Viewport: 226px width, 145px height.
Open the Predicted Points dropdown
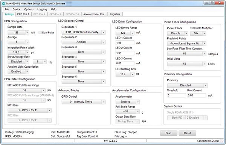pyautogui.click(x=187, y=44)
